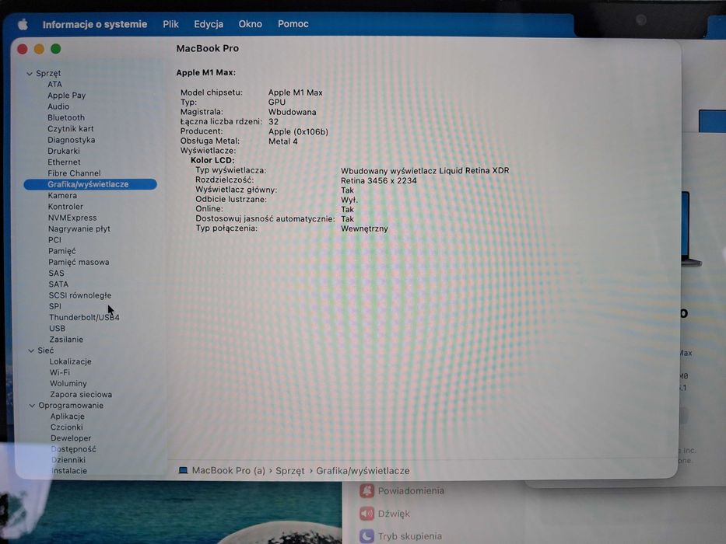Click the Retina 3456 x 2234 value
The width and height of the screenshot is (726, 544).
(379, 181)
